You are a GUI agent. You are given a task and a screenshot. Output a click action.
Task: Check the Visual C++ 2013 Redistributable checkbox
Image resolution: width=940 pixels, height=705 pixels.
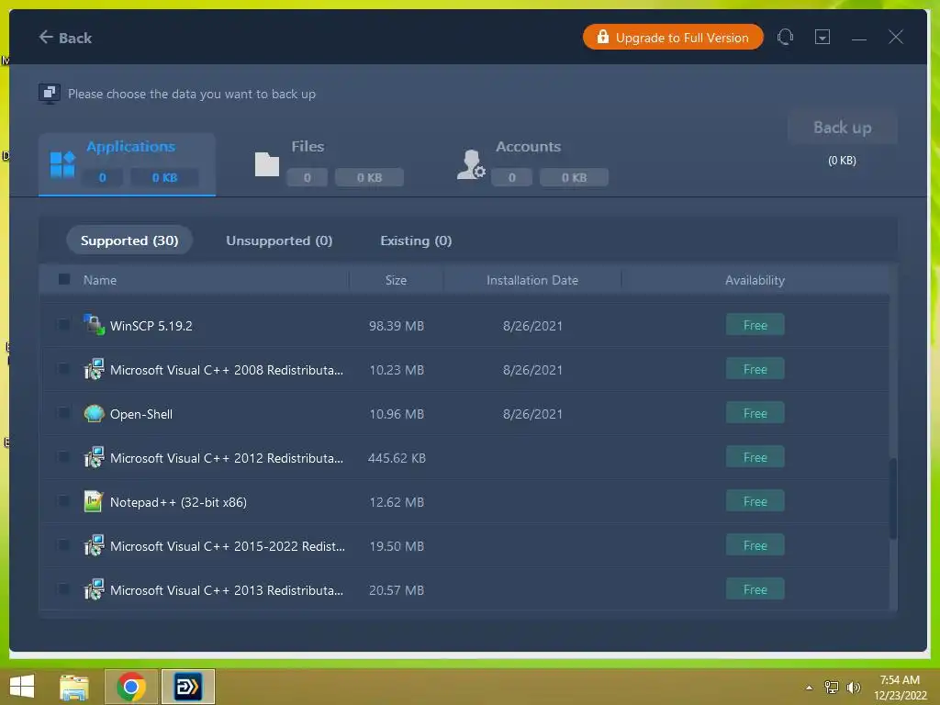(x=63, y=588)
